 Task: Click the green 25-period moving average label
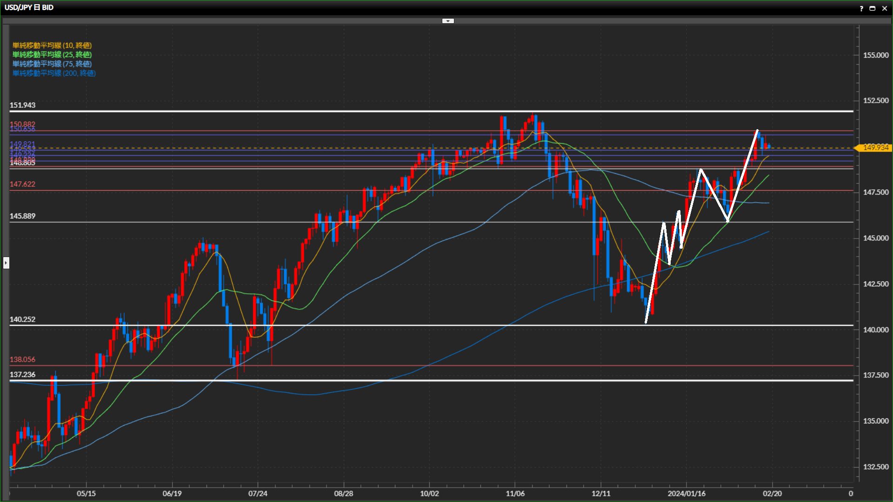pos(52,54)
